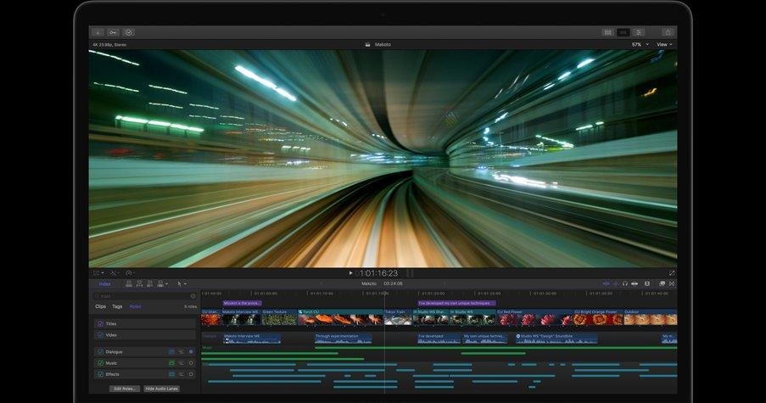Uncheck the Music role checkbox
Screen dimensions: 766x403
[x=101, y=363]
